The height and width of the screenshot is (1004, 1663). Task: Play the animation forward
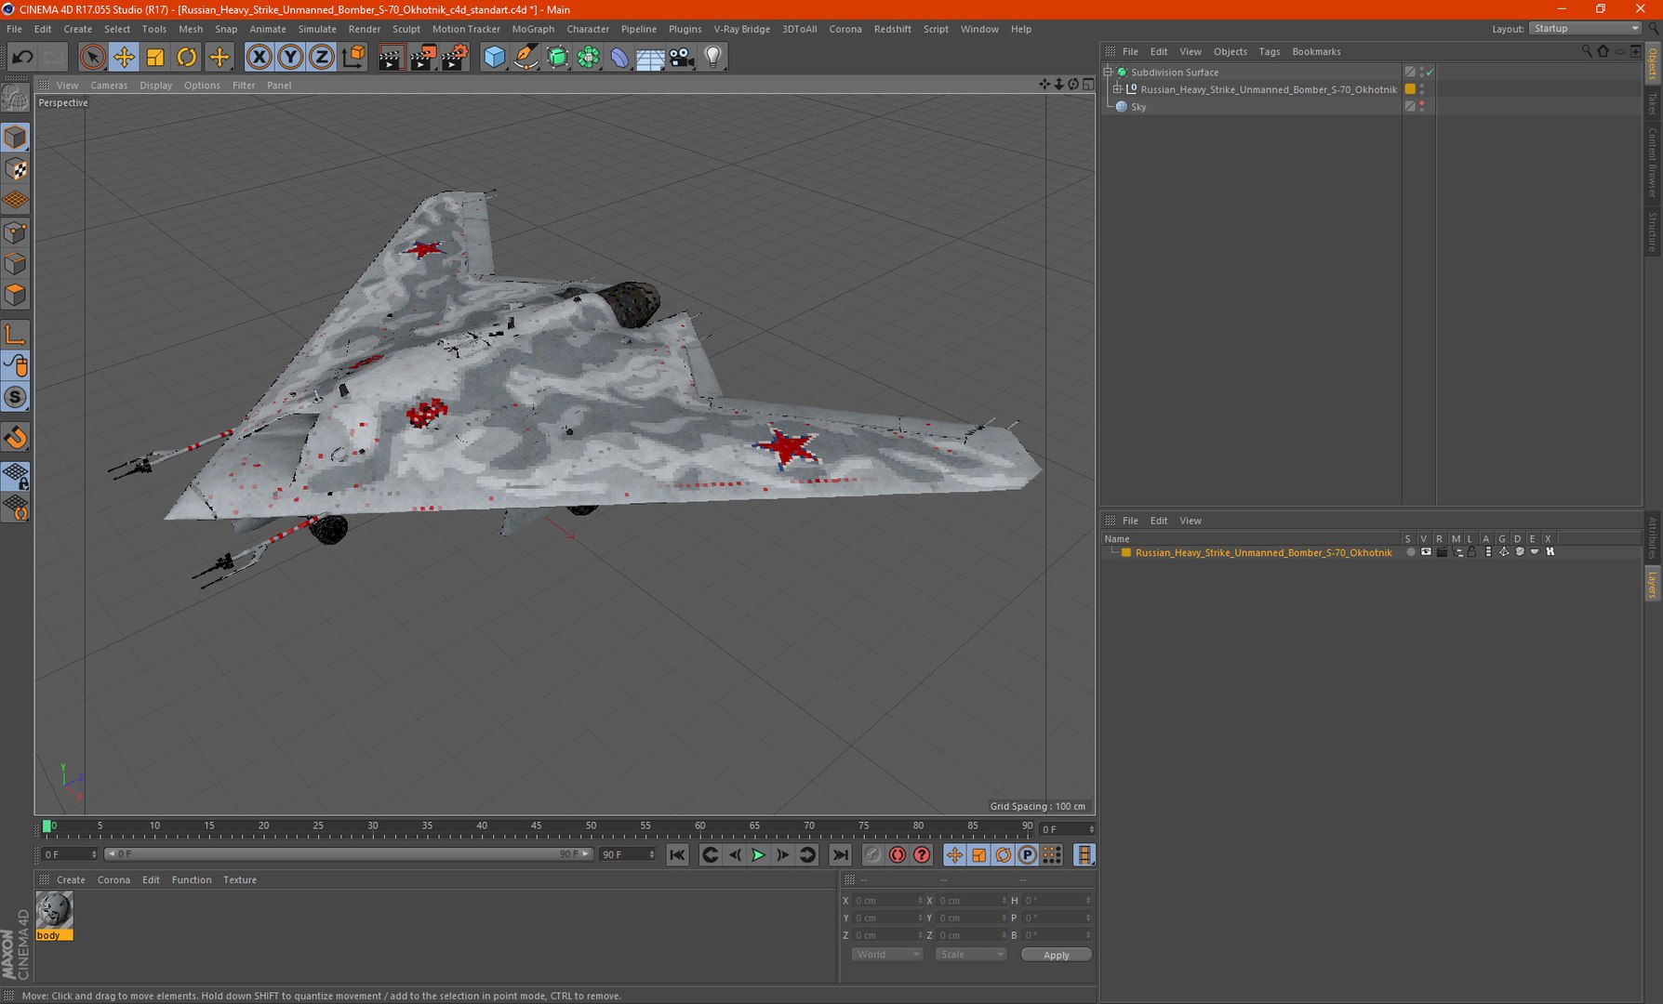[758, 855]
